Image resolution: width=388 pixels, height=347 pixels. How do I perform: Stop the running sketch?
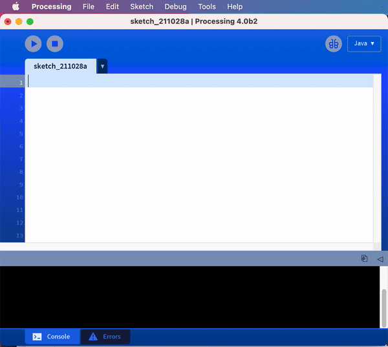click(55, 44)
